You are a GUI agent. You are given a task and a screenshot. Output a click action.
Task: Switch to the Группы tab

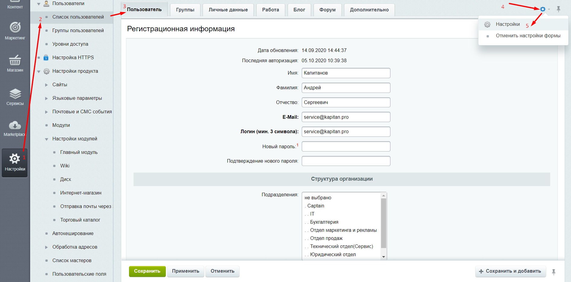[185, 10]
